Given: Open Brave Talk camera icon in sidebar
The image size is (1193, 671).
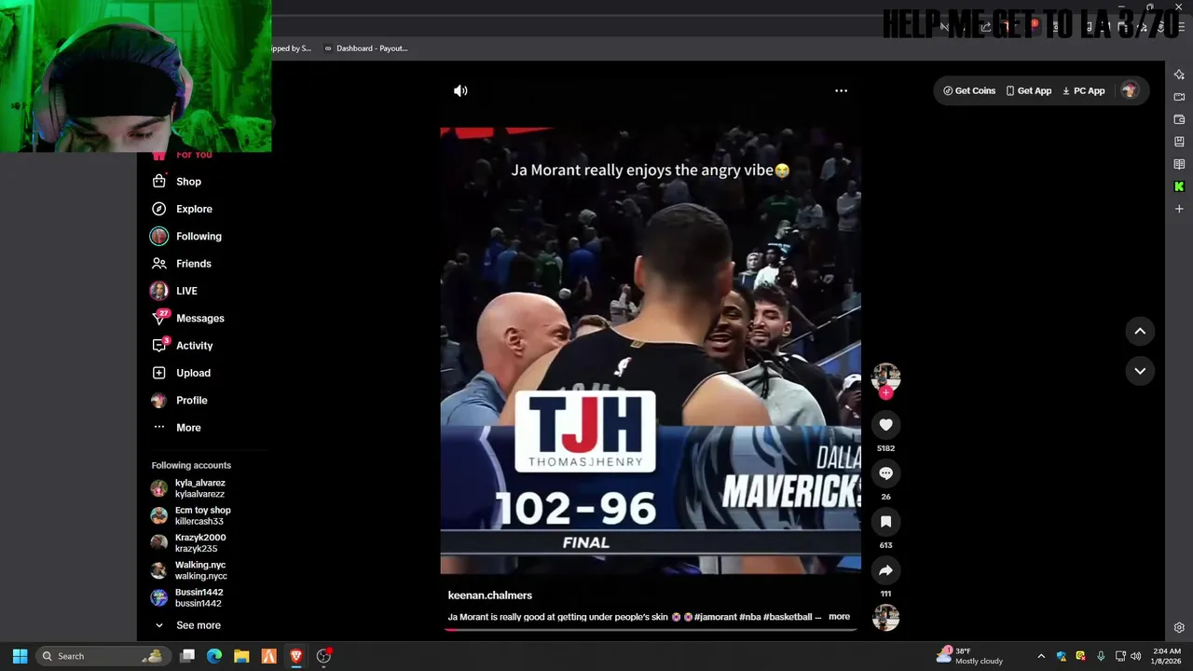Looking at the screenshot, I should [1179, 97].
